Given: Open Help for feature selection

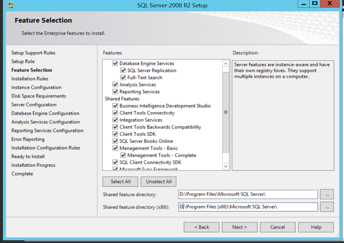Looking at the screenshot, I should point(316,227).
